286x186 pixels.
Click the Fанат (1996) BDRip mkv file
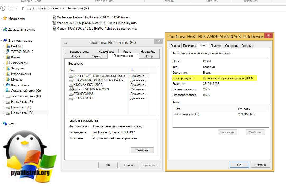[98, 29]
